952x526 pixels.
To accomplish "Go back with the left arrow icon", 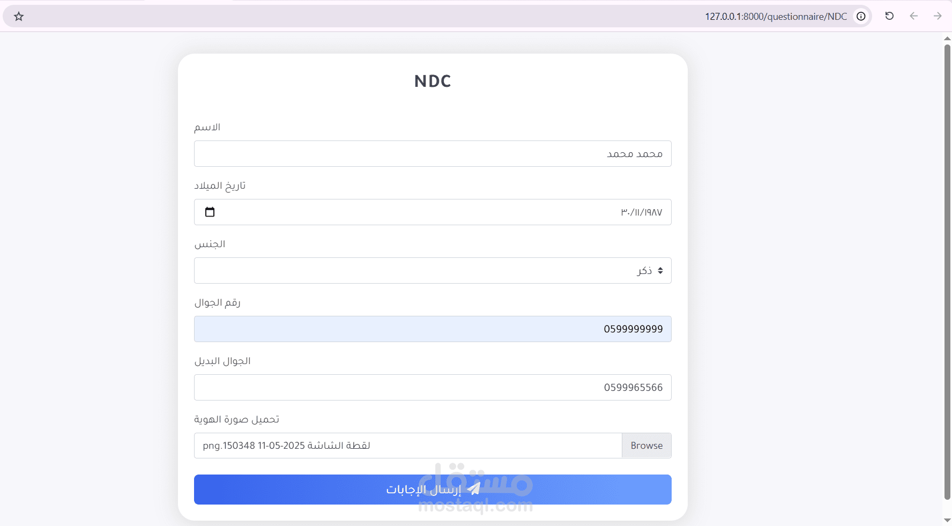I will 913,16.
